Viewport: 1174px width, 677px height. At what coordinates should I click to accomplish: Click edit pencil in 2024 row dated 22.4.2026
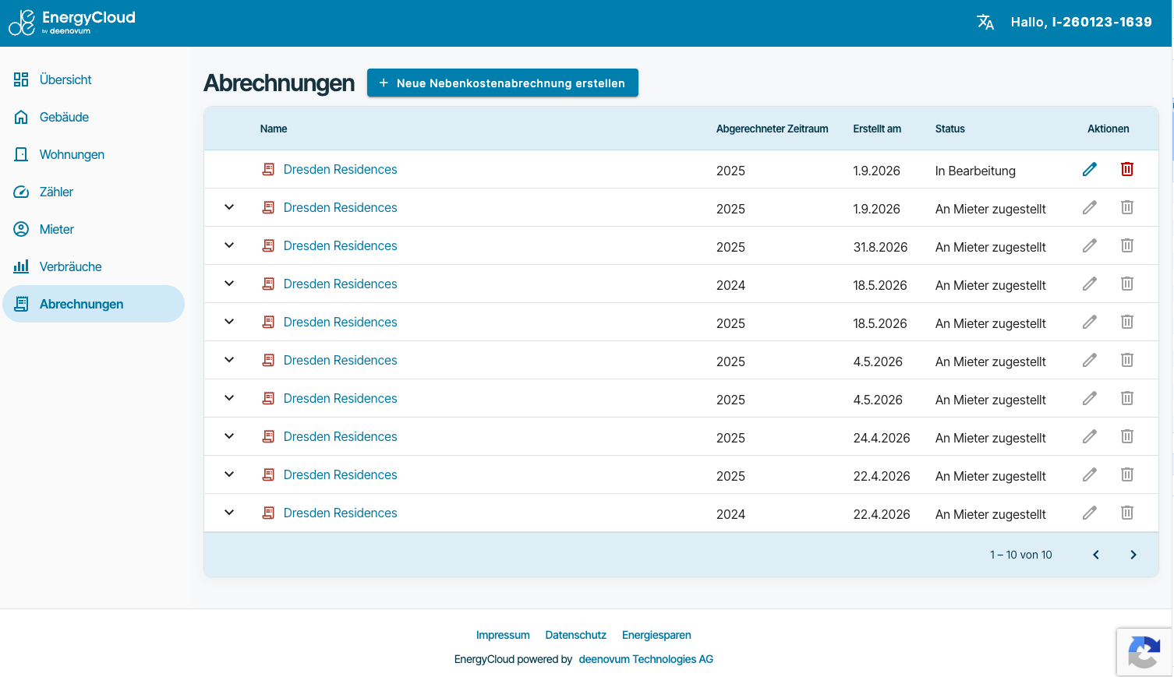[x=1090, y=513]
